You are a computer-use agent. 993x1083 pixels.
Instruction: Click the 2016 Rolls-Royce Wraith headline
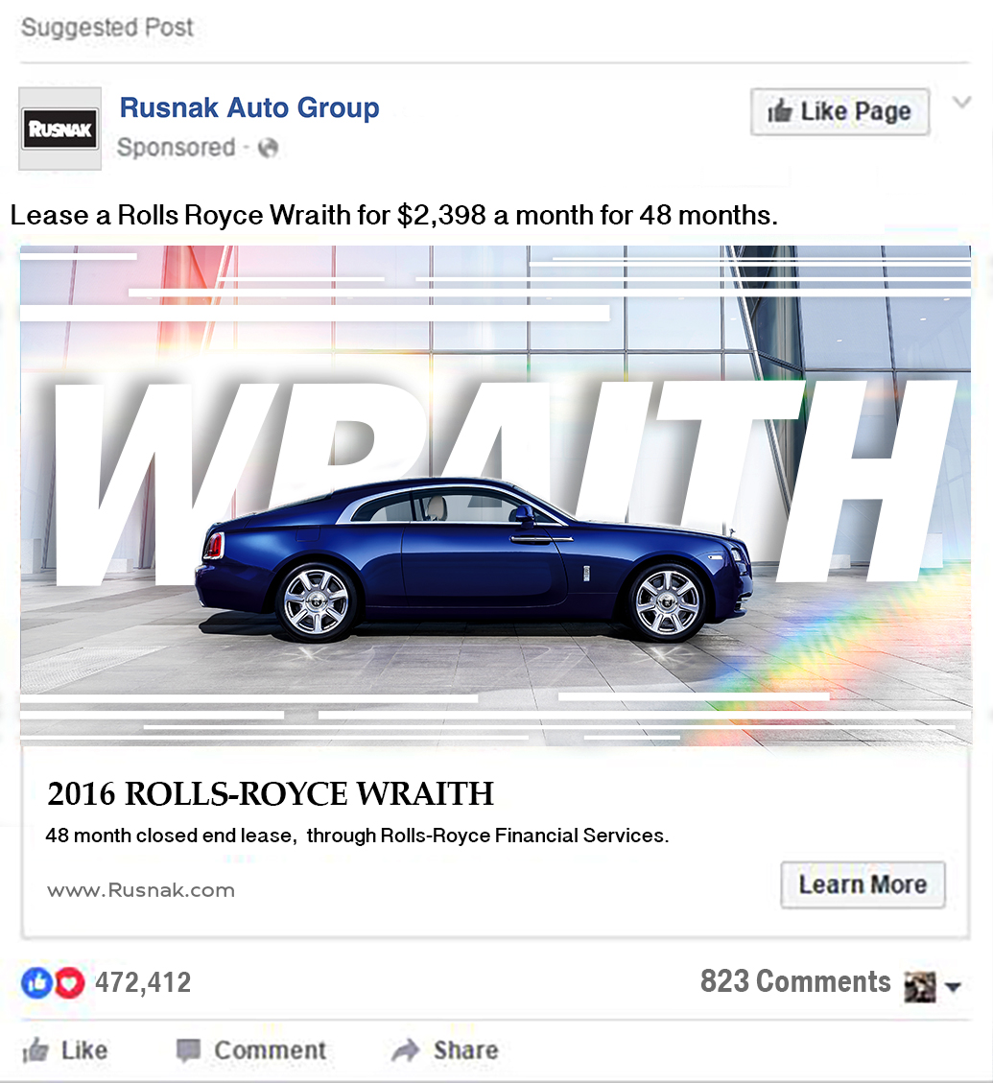pyautogui.click(x=271, y=793)
